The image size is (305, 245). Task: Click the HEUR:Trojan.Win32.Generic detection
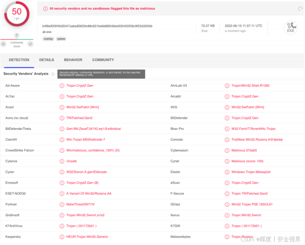click(x=87, y=237)
